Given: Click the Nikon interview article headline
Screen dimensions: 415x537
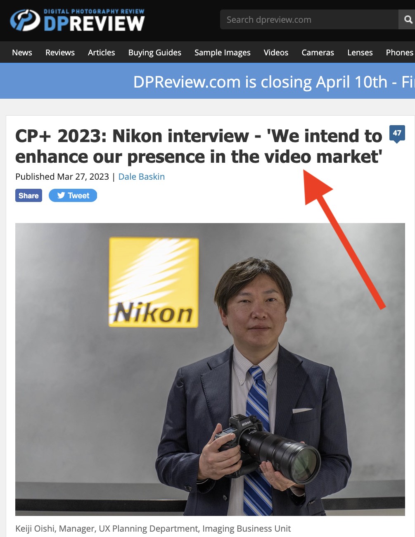Looking at the screenshot, I should [x=199, y=146].
